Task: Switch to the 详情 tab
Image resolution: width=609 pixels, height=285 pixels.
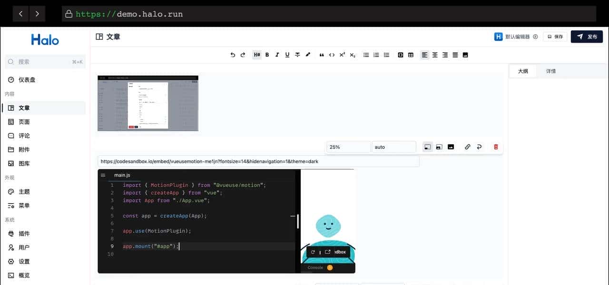Action: pos(551,71)
